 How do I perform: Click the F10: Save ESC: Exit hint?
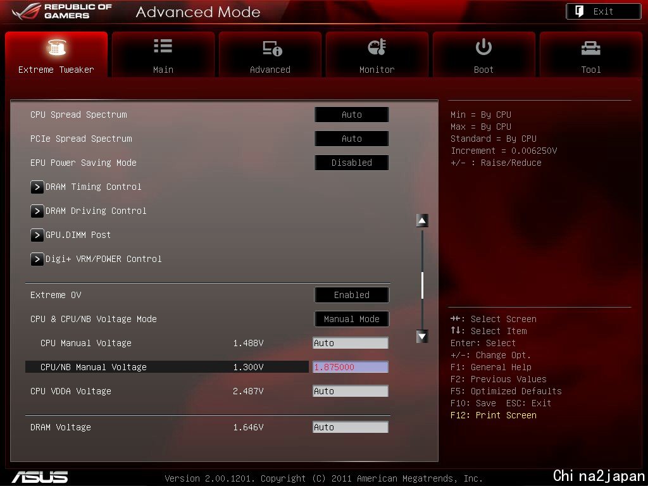[x=501, y=403]
